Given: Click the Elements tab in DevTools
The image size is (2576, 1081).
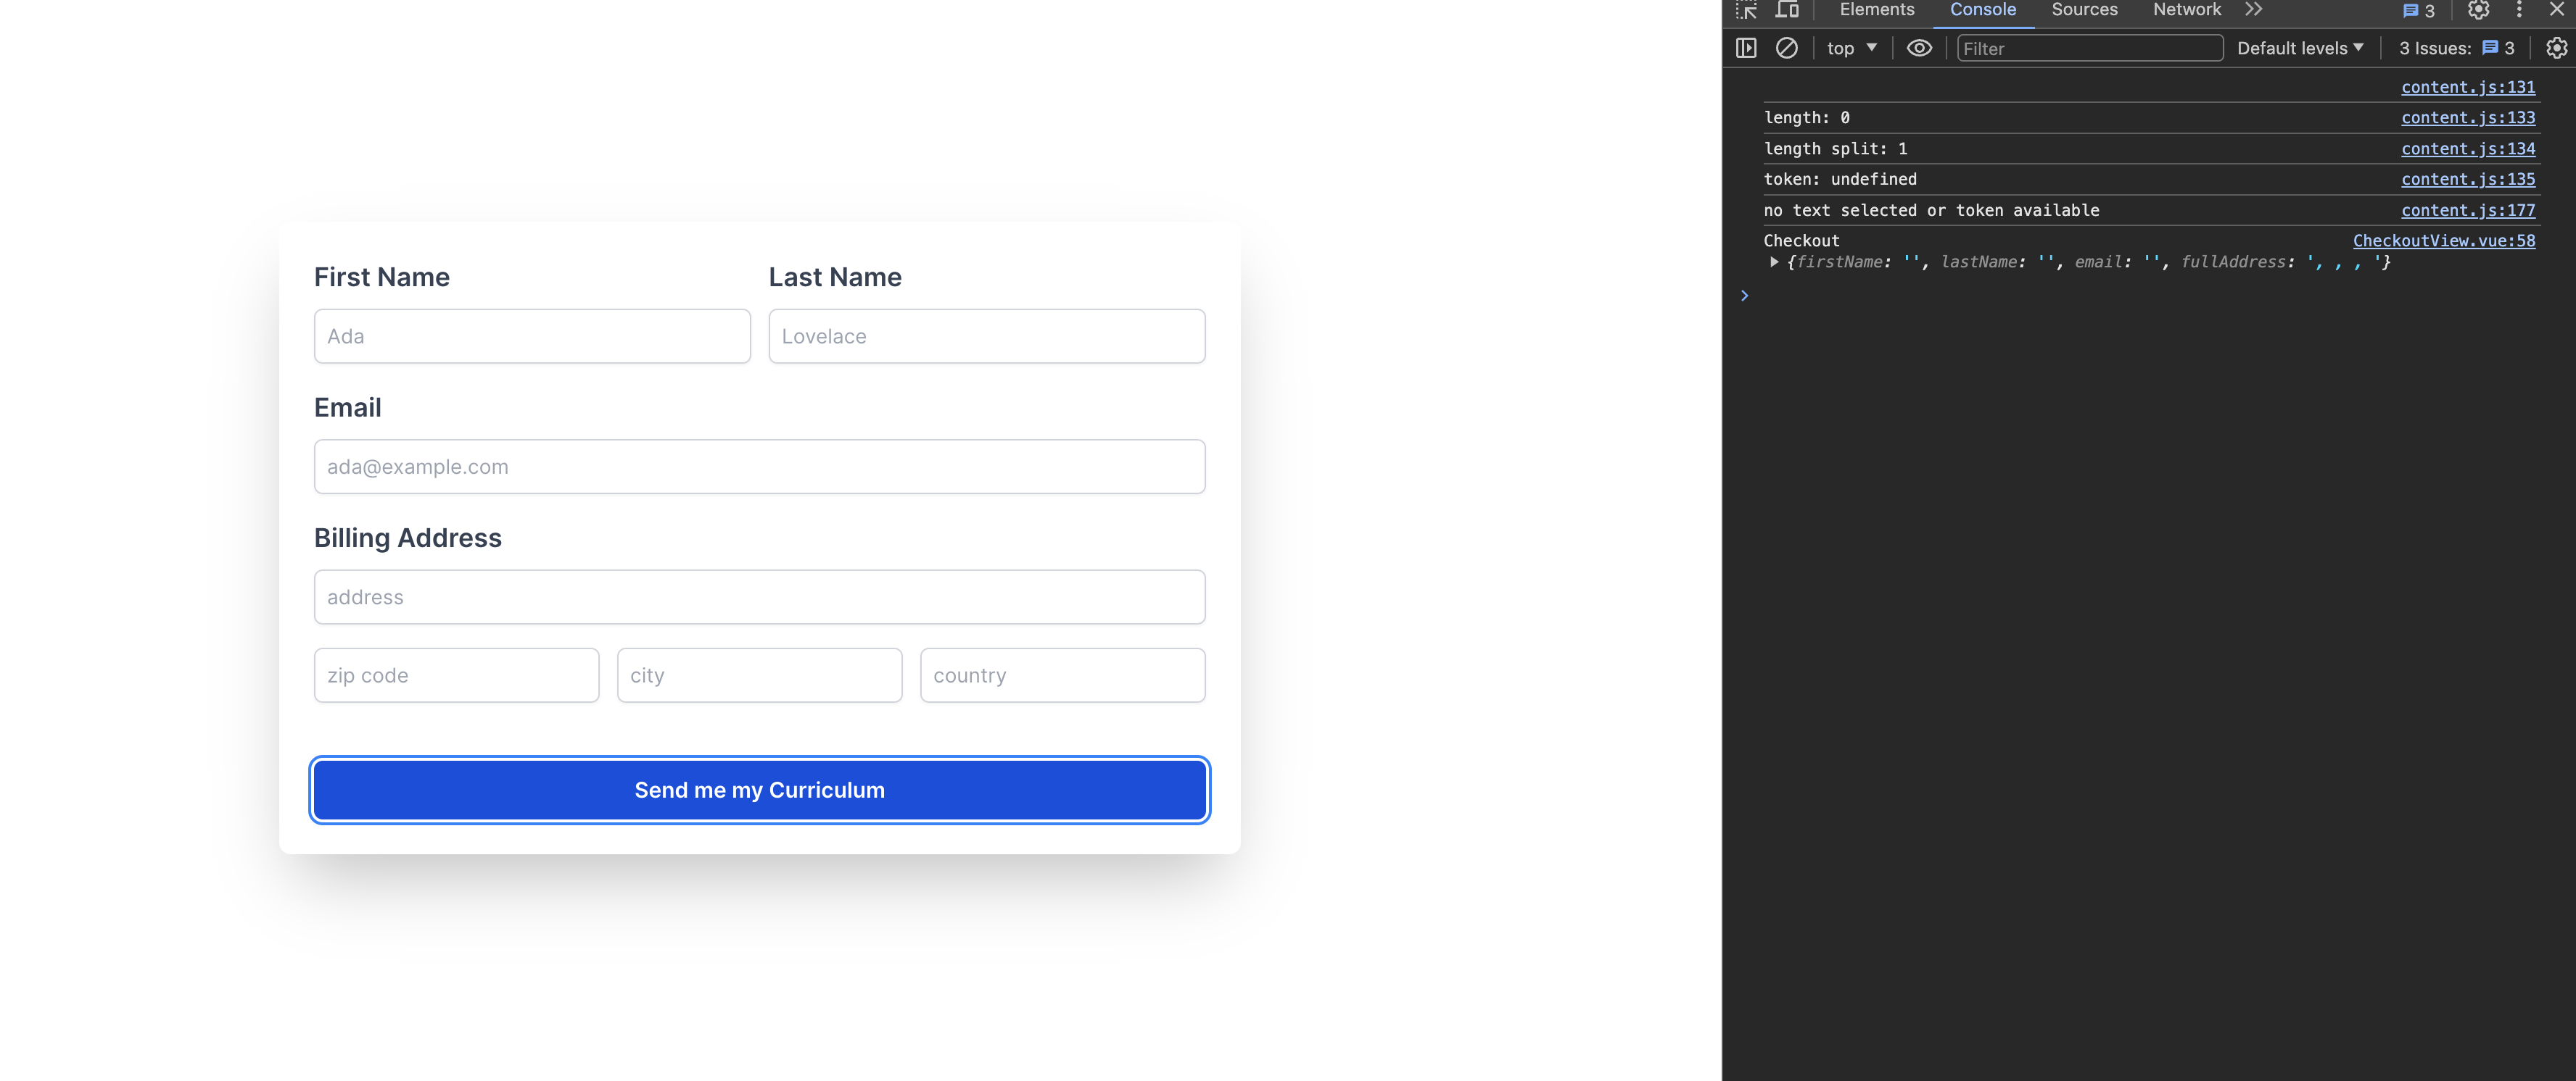Looking at the screenshot, I should [x=1875, y=10].
